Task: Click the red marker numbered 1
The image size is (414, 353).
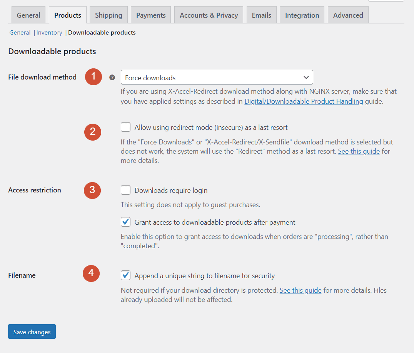Action: (x=93, y=77)
